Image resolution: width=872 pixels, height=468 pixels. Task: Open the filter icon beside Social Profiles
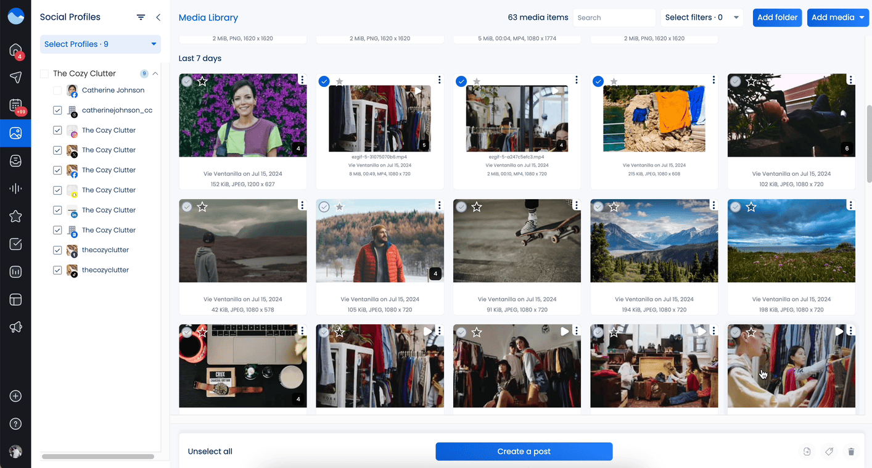[141, 17]
